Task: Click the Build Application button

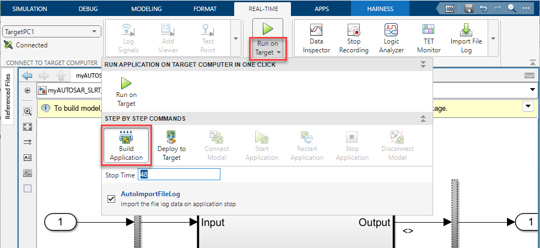Action: tap(126, 145)
